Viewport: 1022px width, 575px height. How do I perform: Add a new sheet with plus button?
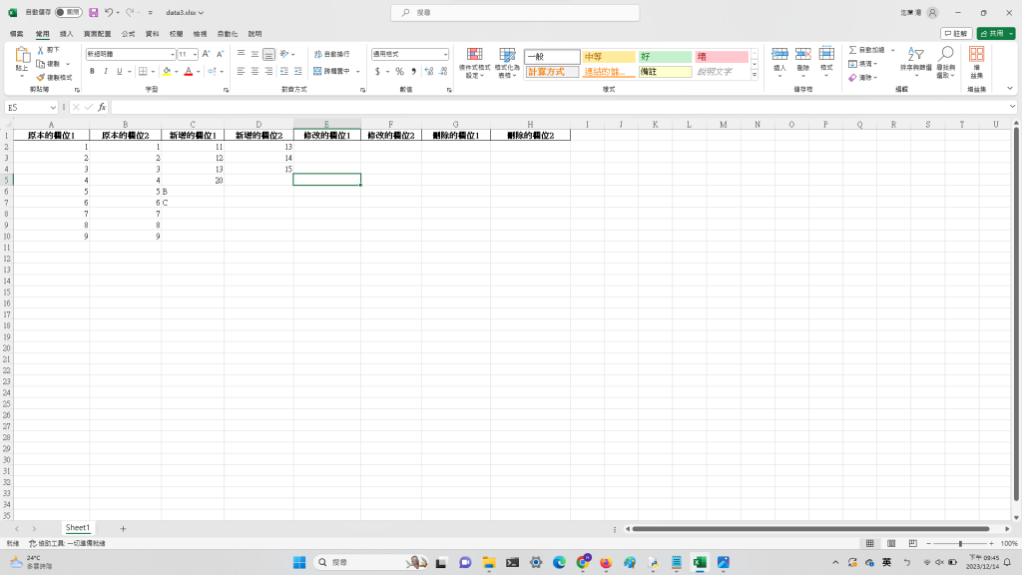pos(123,529)
